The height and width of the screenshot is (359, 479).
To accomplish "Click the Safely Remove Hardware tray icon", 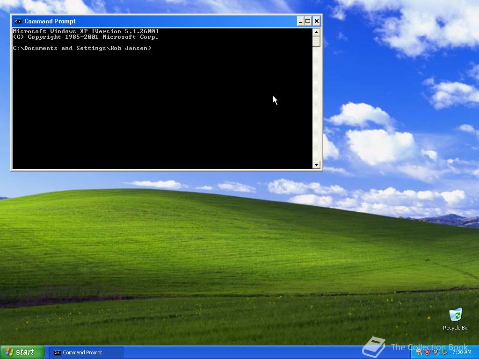I will point(444,352).
